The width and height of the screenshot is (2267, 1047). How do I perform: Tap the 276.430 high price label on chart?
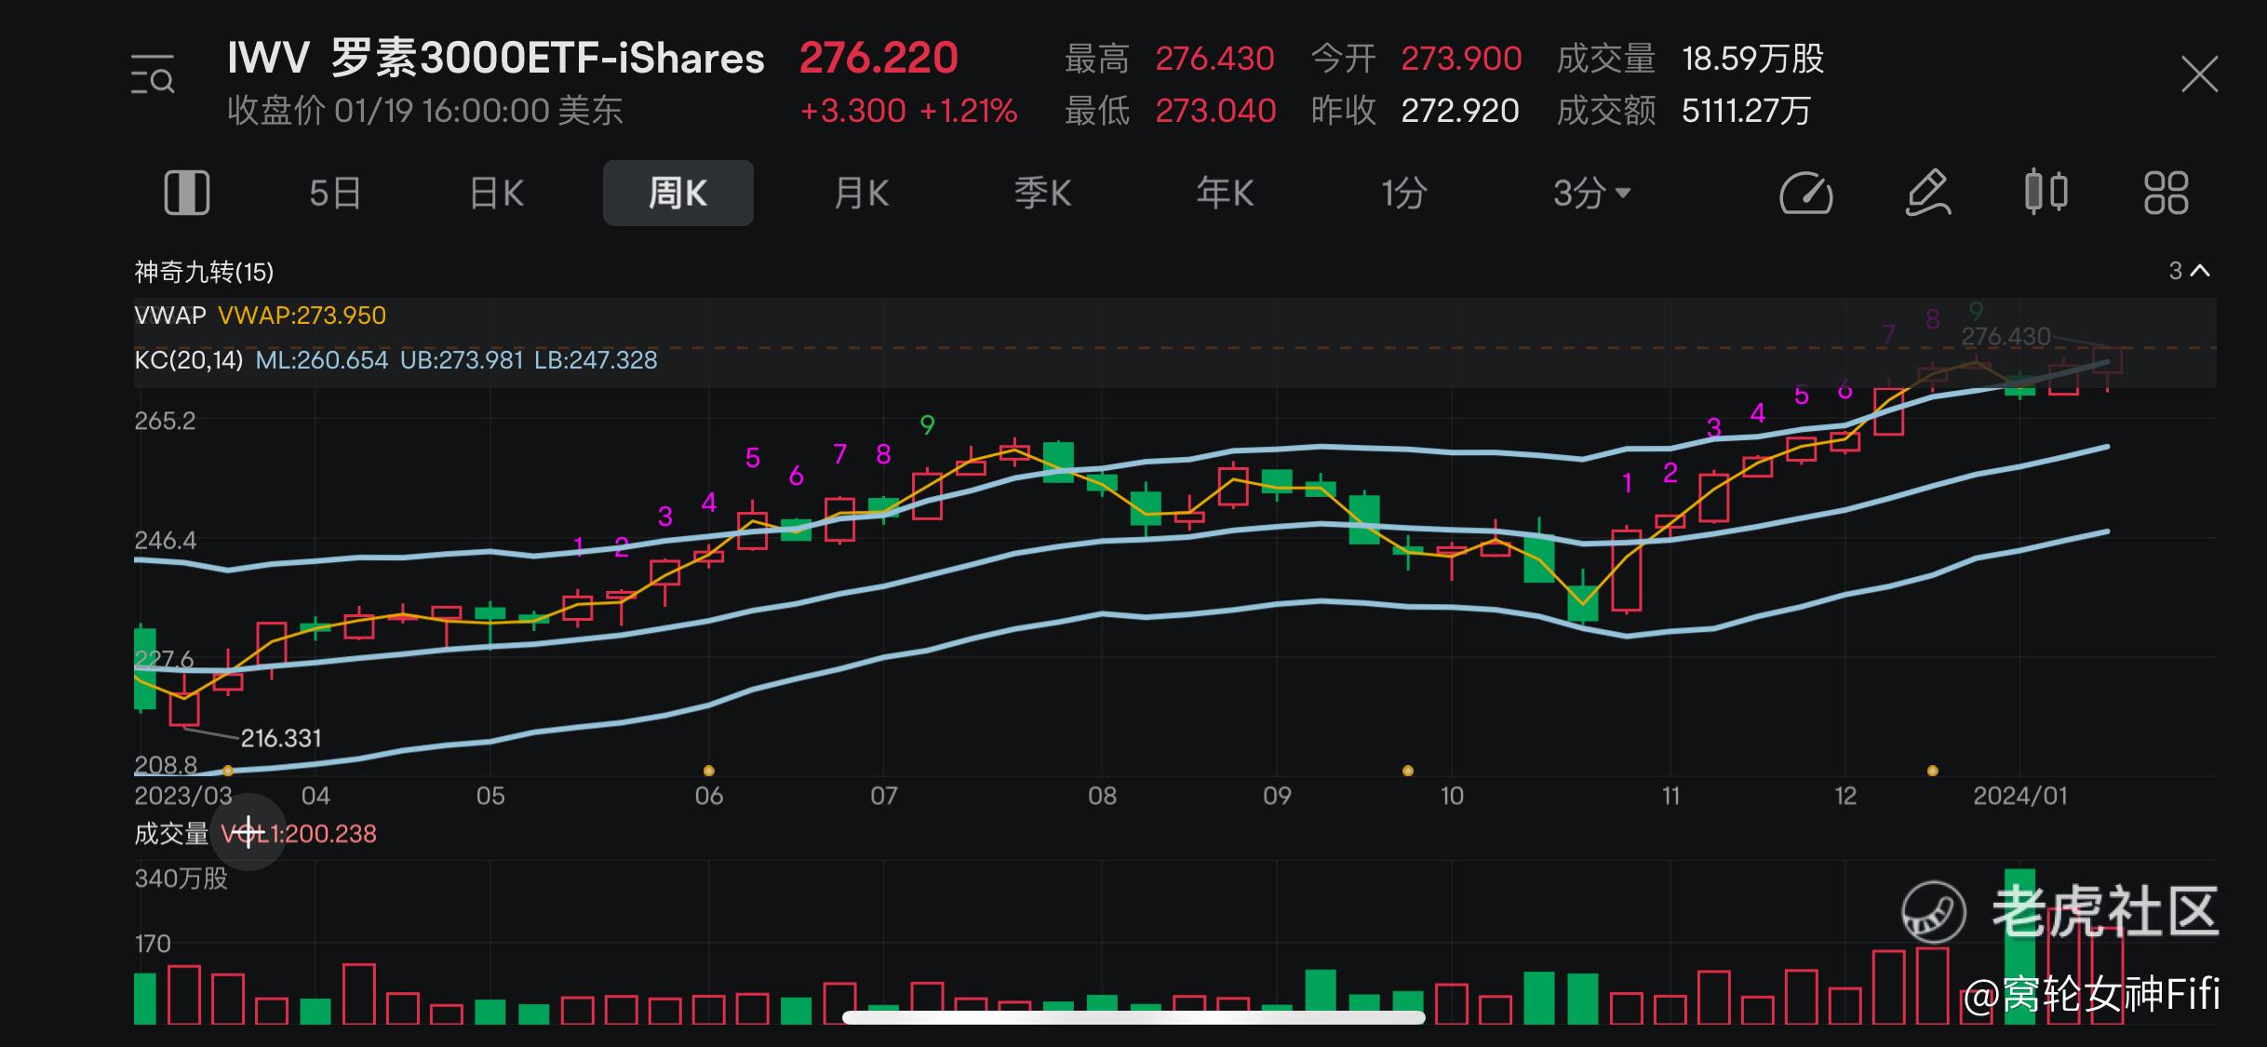tap(2005, 337)
